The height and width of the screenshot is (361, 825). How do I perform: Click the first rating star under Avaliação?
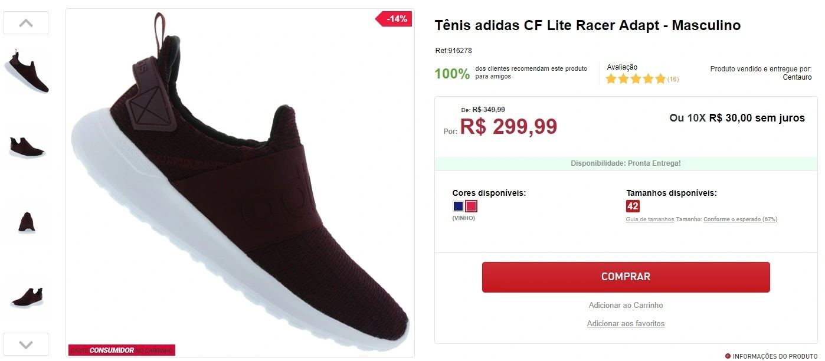[611, 78]
